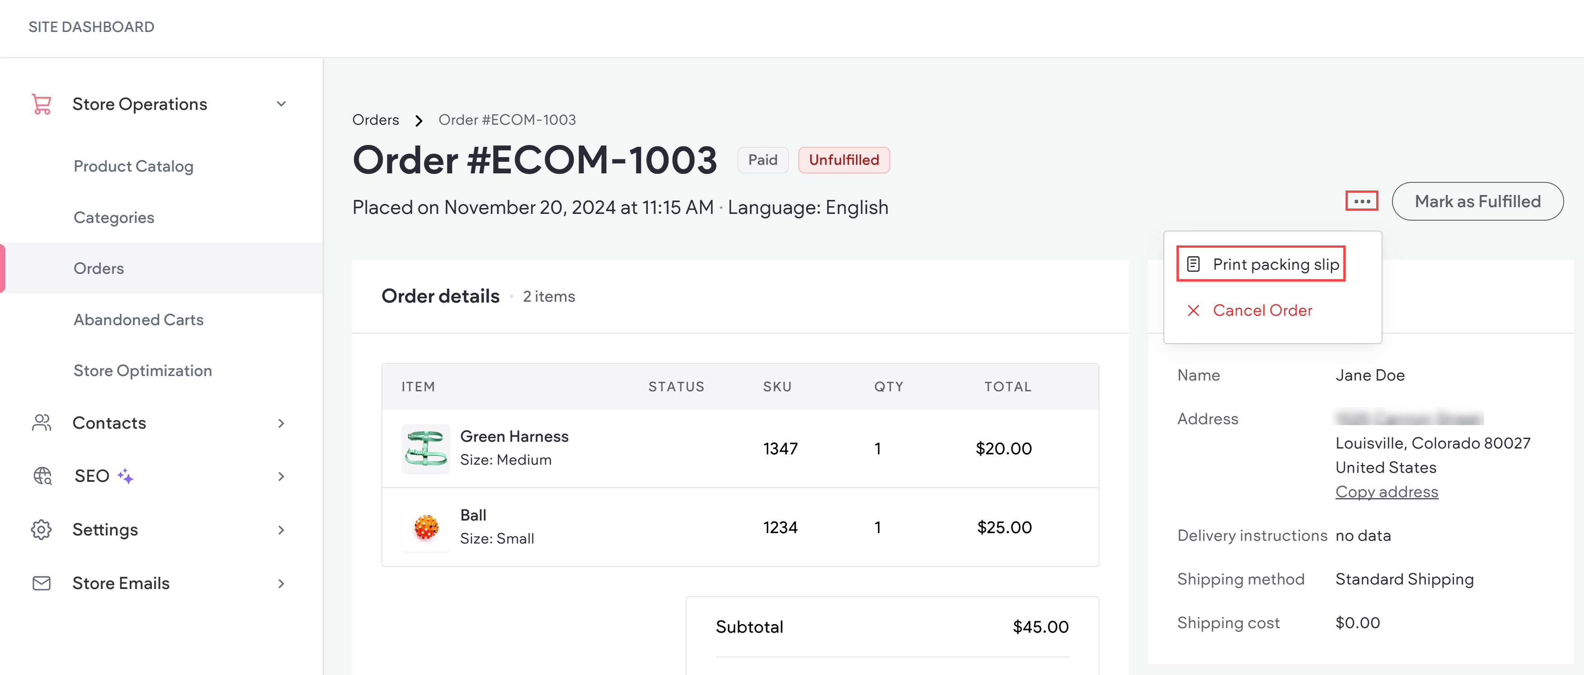Click the Store Operations cart icon
Image resolution: width=1584 pixels, height=675 pixels.
41,104
